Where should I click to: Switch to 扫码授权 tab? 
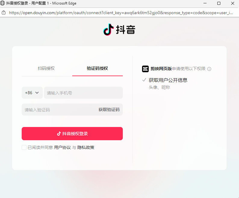pyautogui.click(x=46, y=68)
